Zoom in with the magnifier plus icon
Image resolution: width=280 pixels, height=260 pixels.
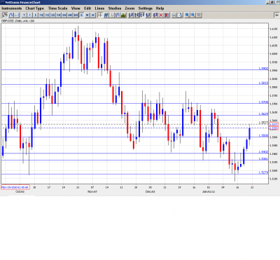click(187, 15)
